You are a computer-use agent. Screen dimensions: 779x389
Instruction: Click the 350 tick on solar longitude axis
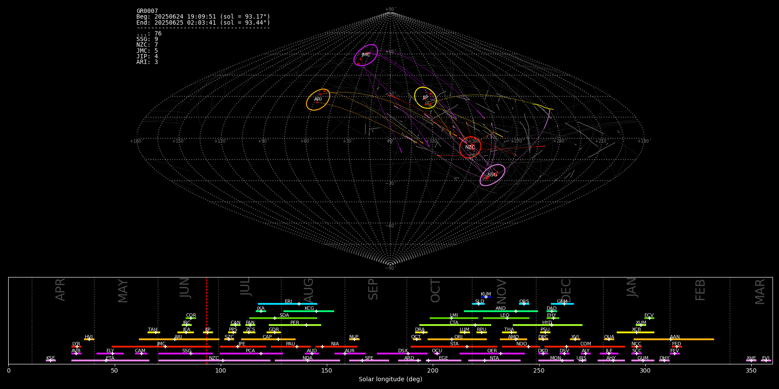pyautogui.click(x=751, y=370)
